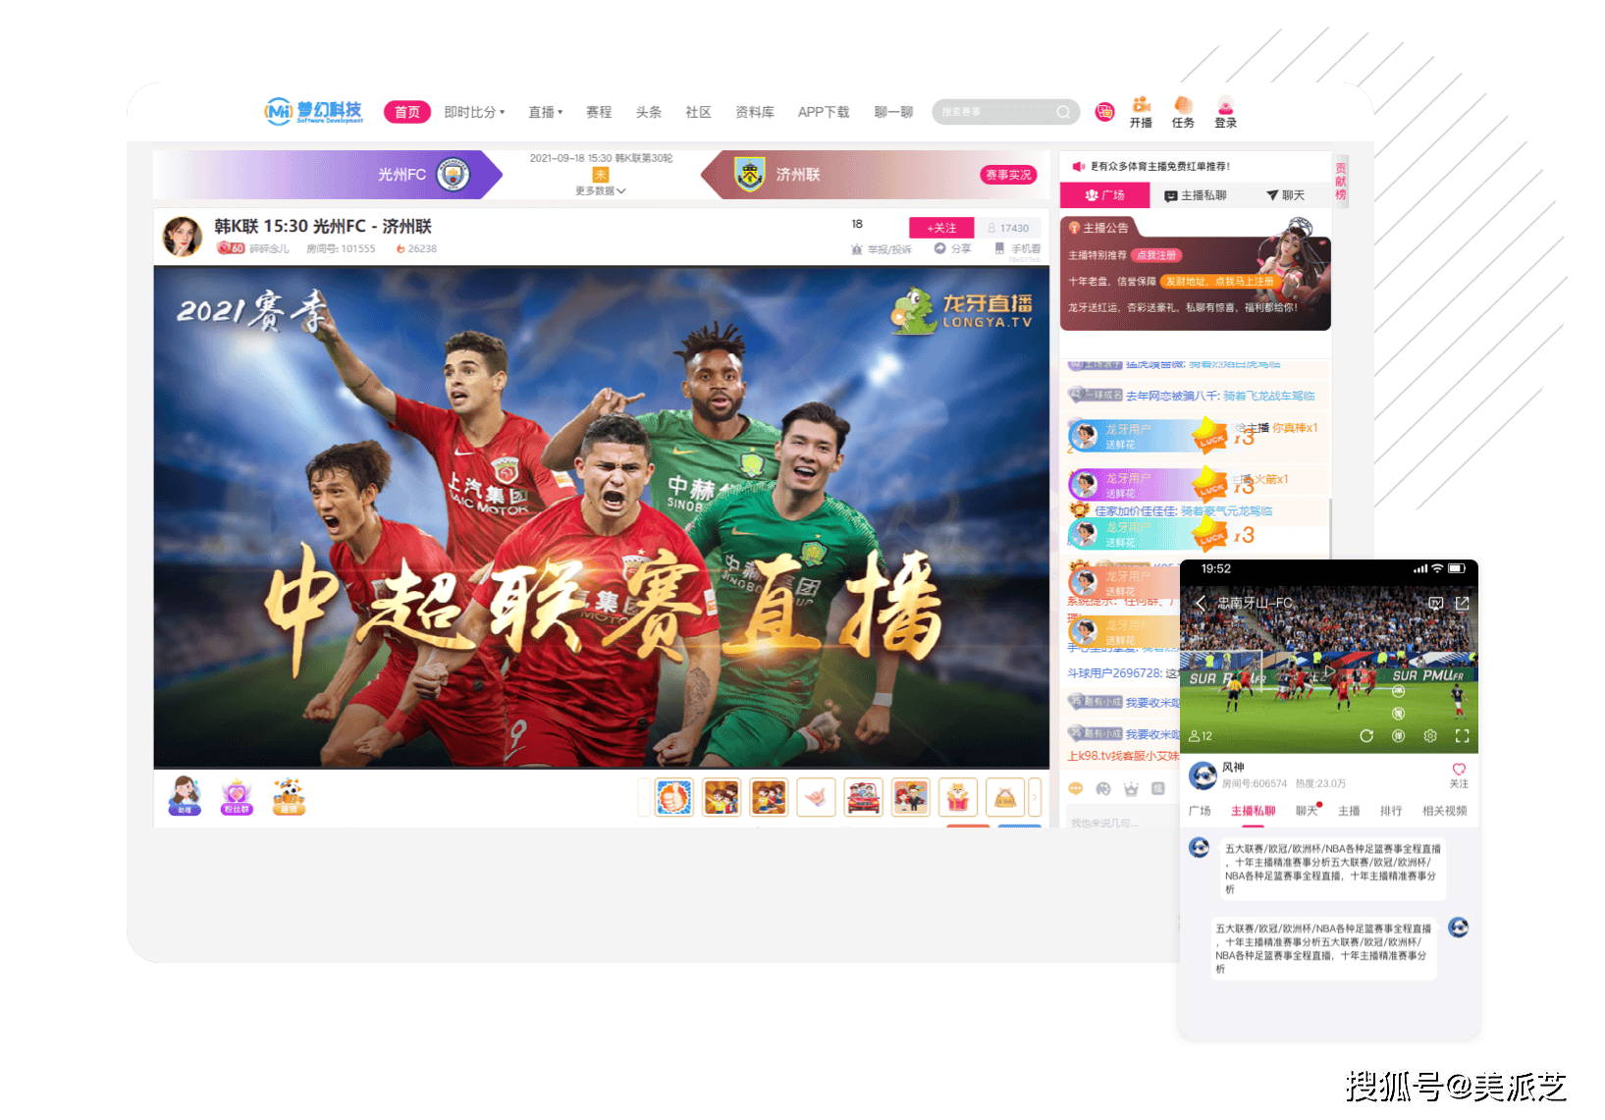Click the search magnifier icon in the header
The width and height of the screenshot is (1605, 1120).
[1063, 112]
